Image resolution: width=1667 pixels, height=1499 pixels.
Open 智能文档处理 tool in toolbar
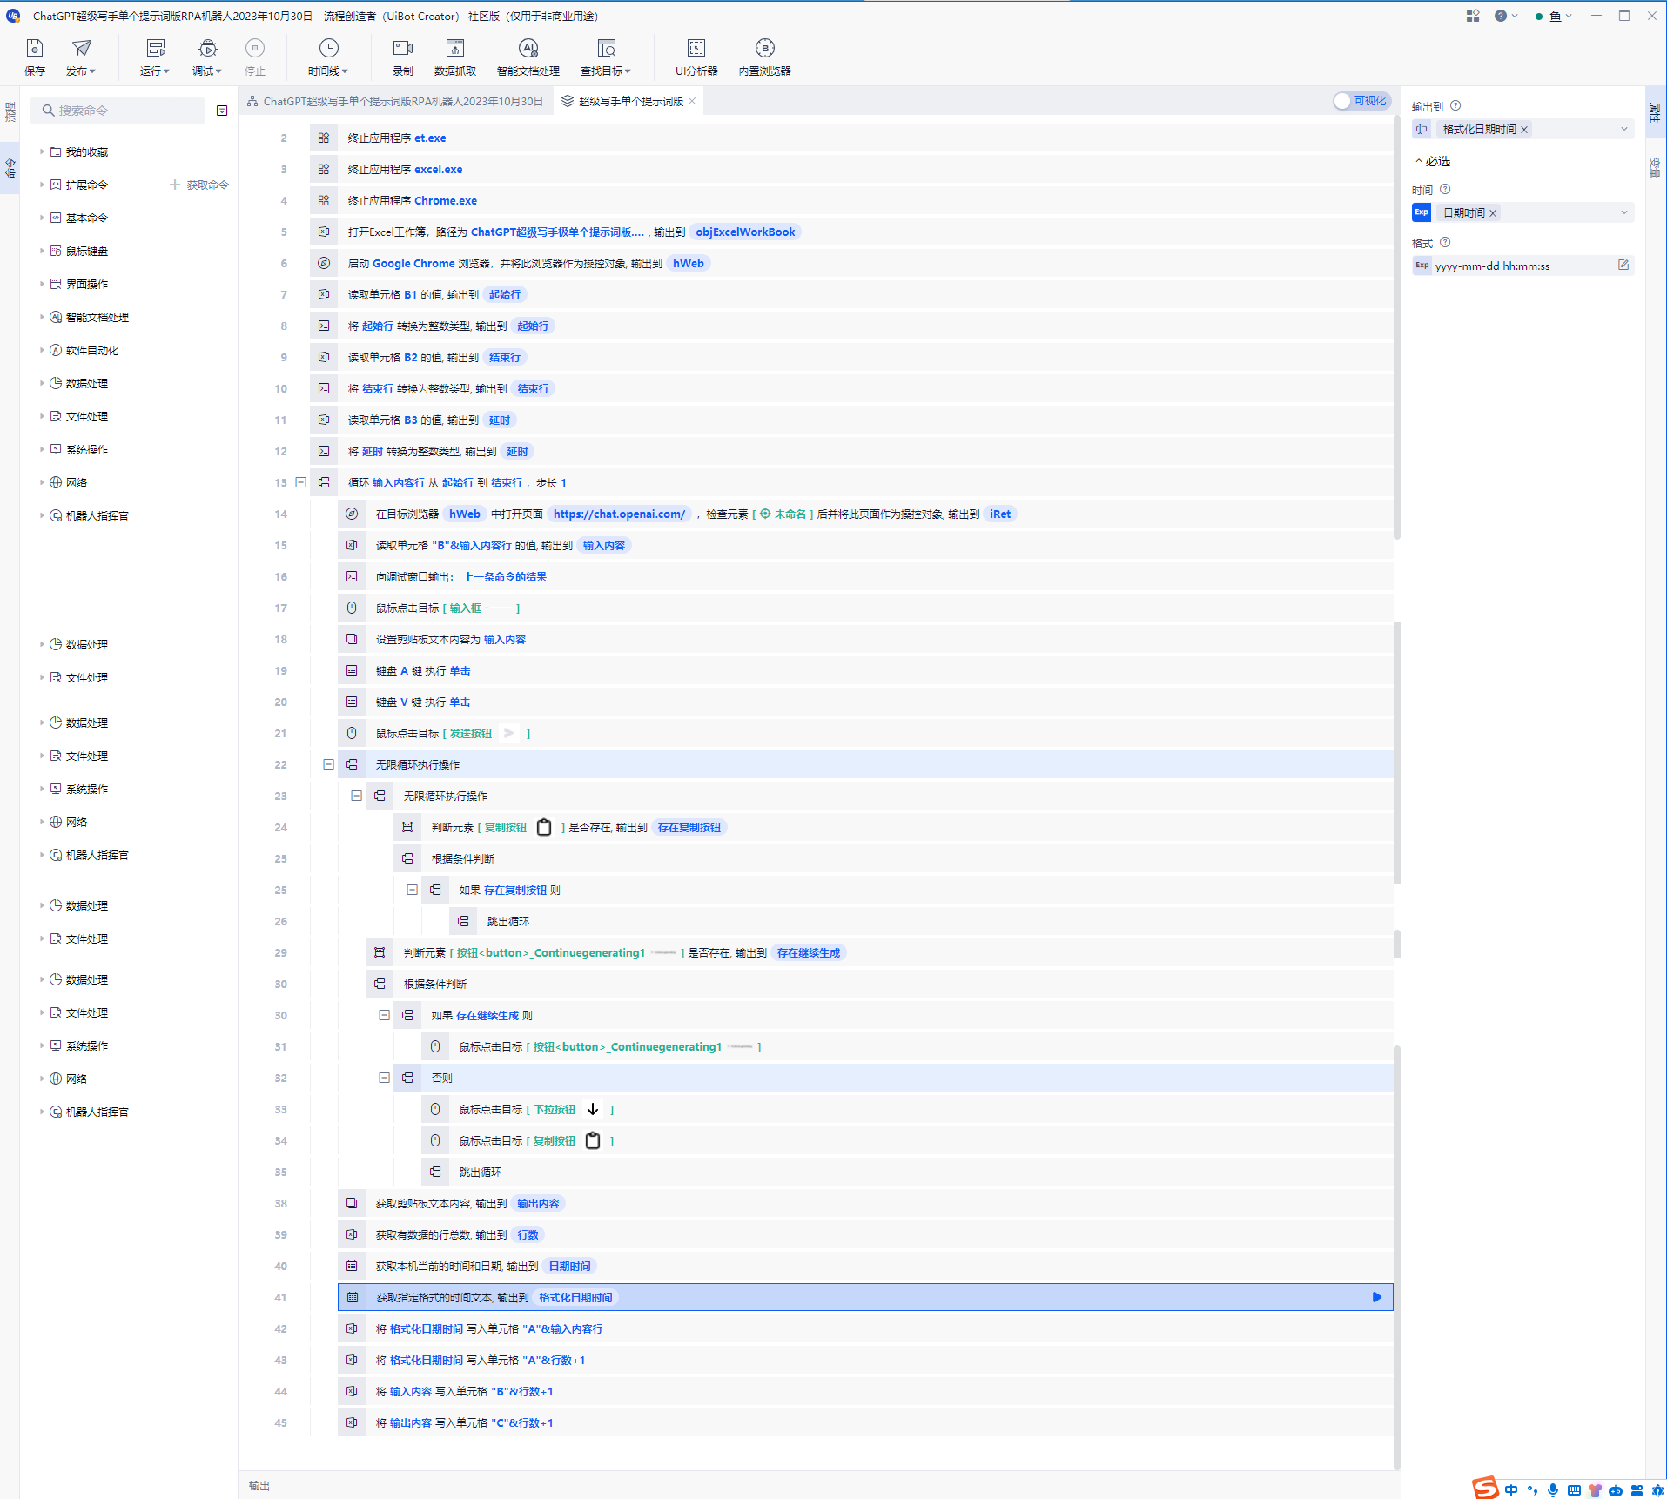pos(528,57)
